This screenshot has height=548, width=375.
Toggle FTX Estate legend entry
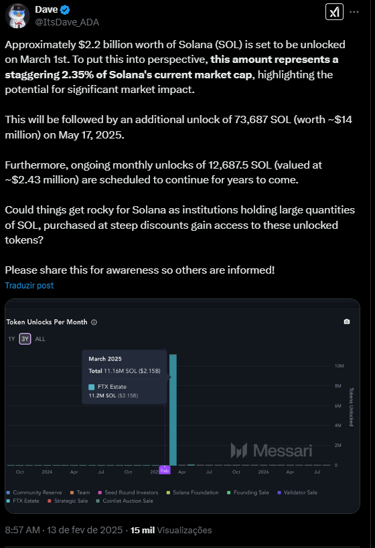coord(23,500)
